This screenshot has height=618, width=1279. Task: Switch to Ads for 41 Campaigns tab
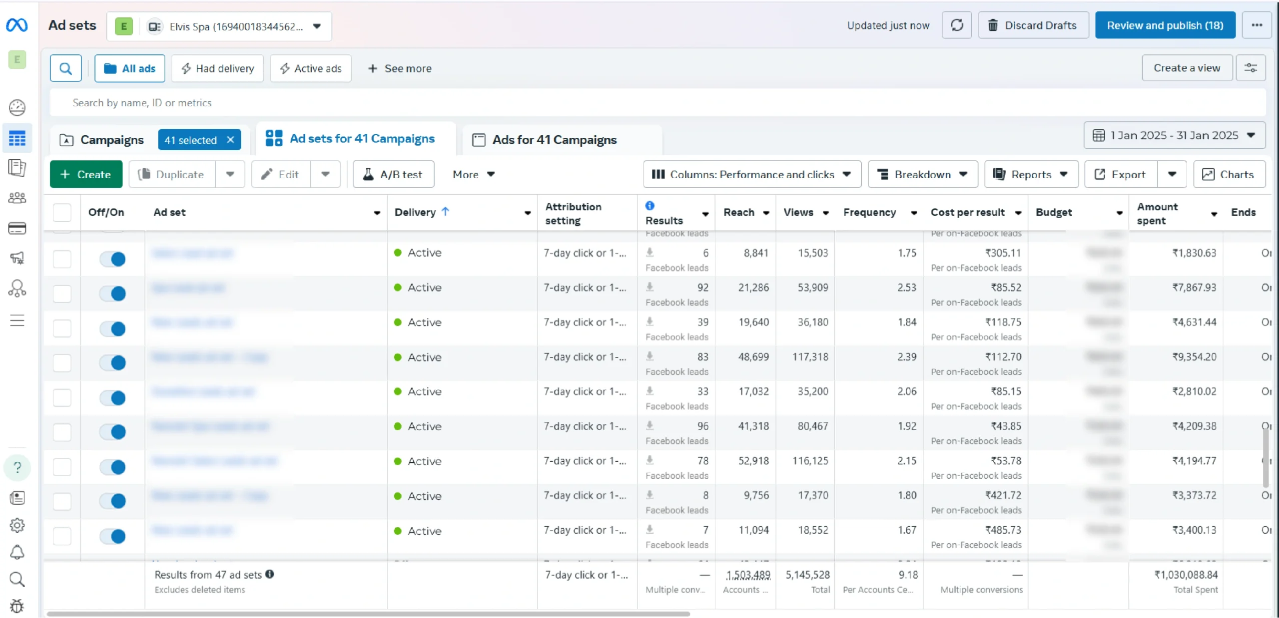click(554, 140)
